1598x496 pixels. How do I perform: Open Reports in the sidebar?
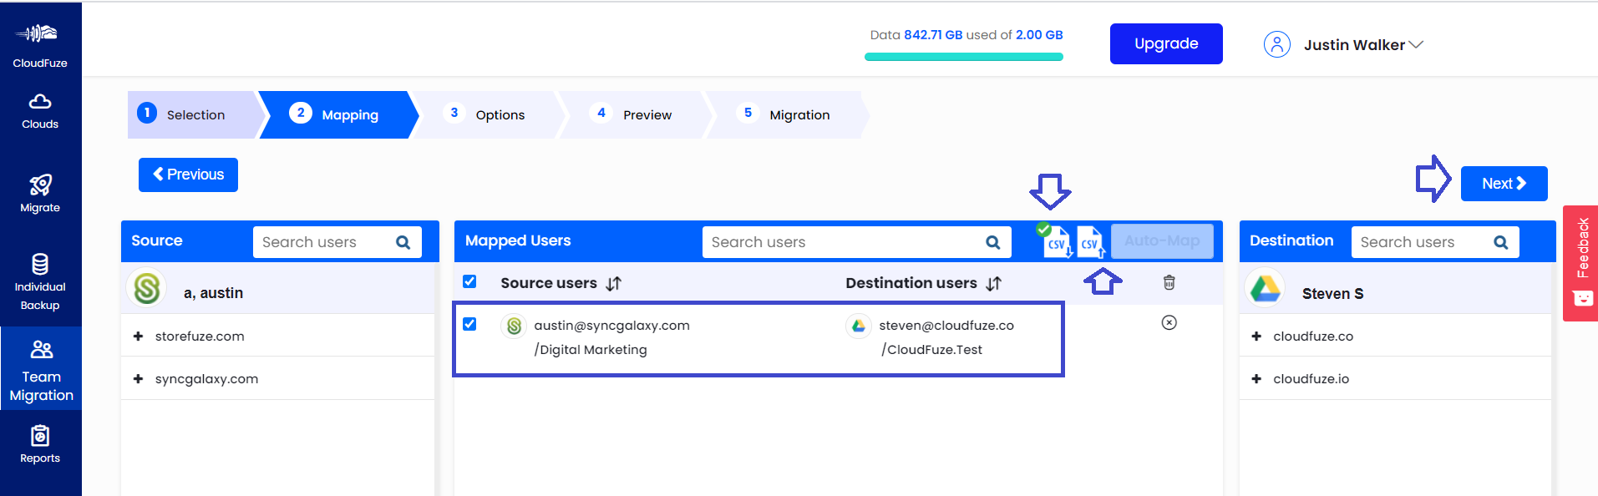(x=40, y=444)
